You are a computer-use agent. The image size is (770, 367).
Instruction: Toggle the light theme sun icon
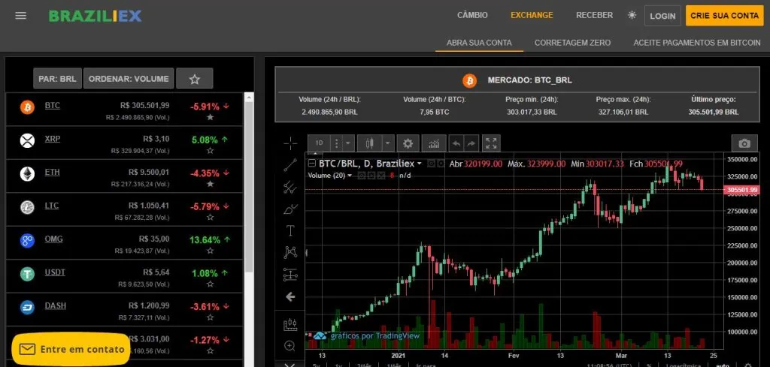[632, 15]
